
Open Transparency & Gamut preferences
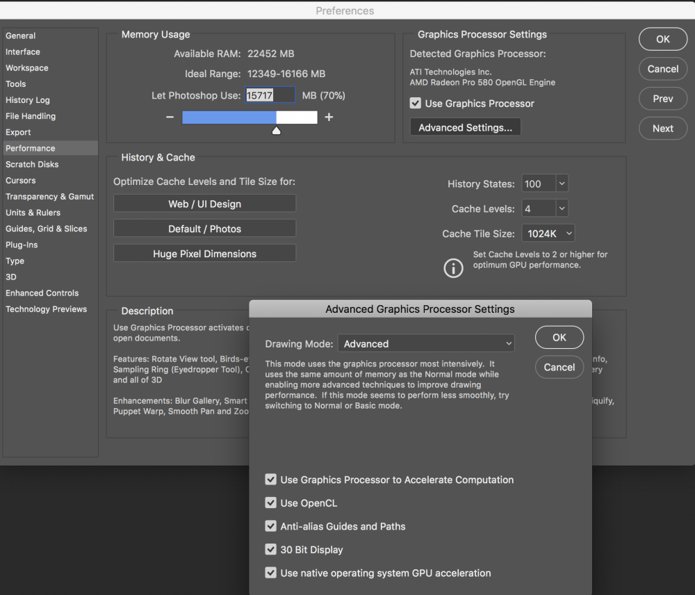[49, 197]
